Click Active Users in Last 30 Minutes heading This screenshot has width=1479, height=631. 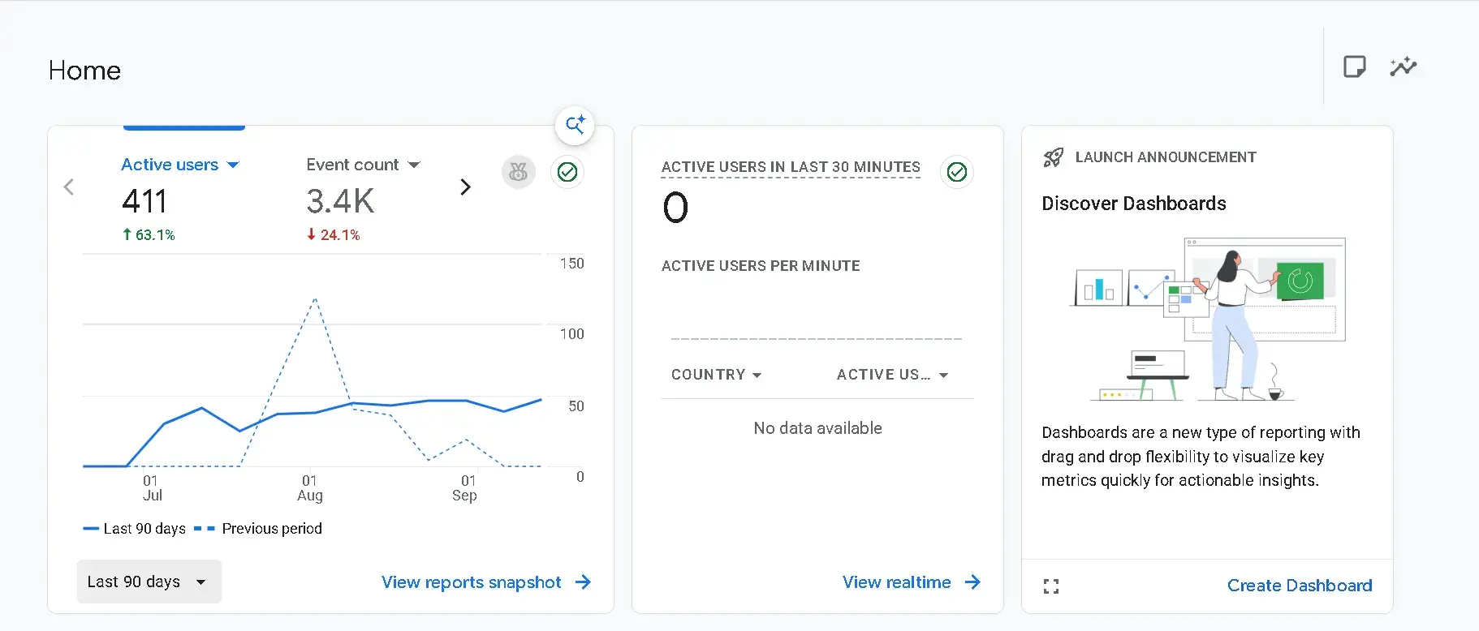pos(791,167)
